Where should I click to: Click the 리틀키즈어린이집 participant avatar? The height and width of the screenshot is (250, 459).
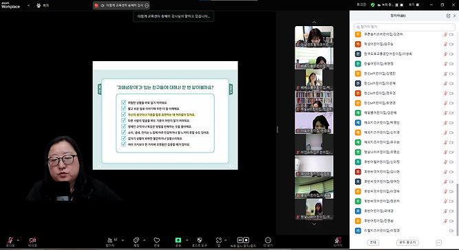click(358, 231)
